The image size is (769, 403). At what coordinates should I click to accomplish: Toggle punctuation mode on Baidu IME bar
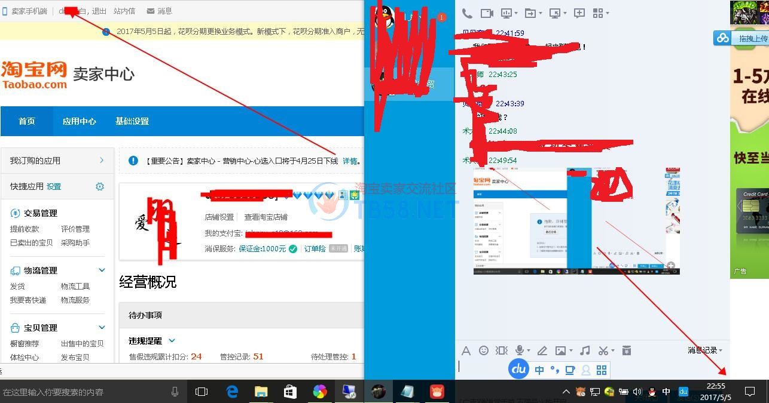pos(555,370)
